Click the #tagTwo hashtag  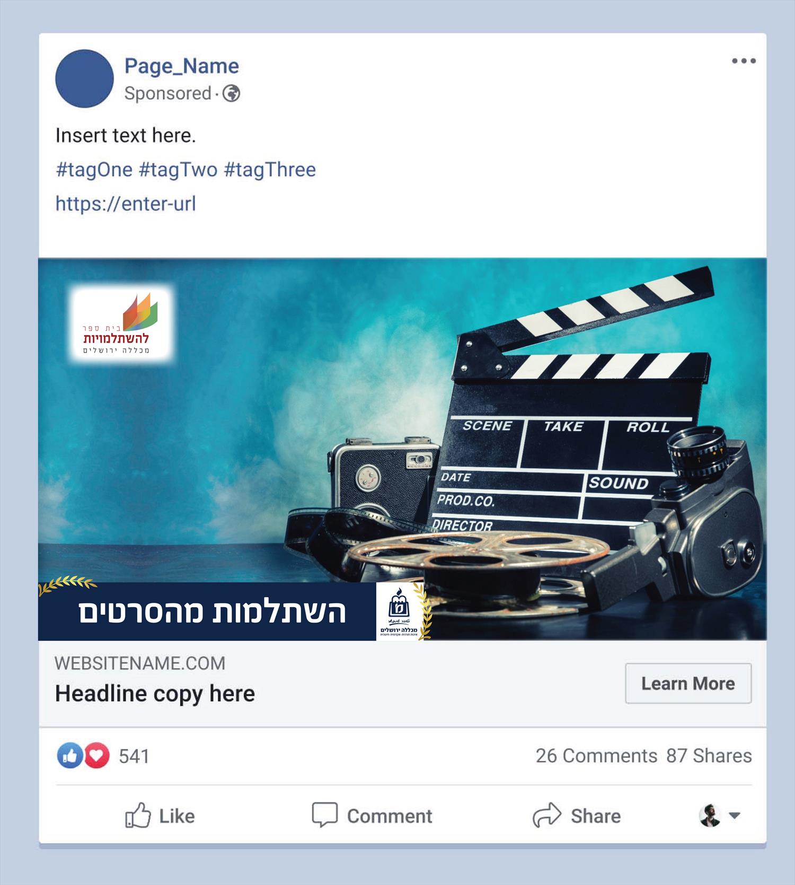[x=178, y=170]
